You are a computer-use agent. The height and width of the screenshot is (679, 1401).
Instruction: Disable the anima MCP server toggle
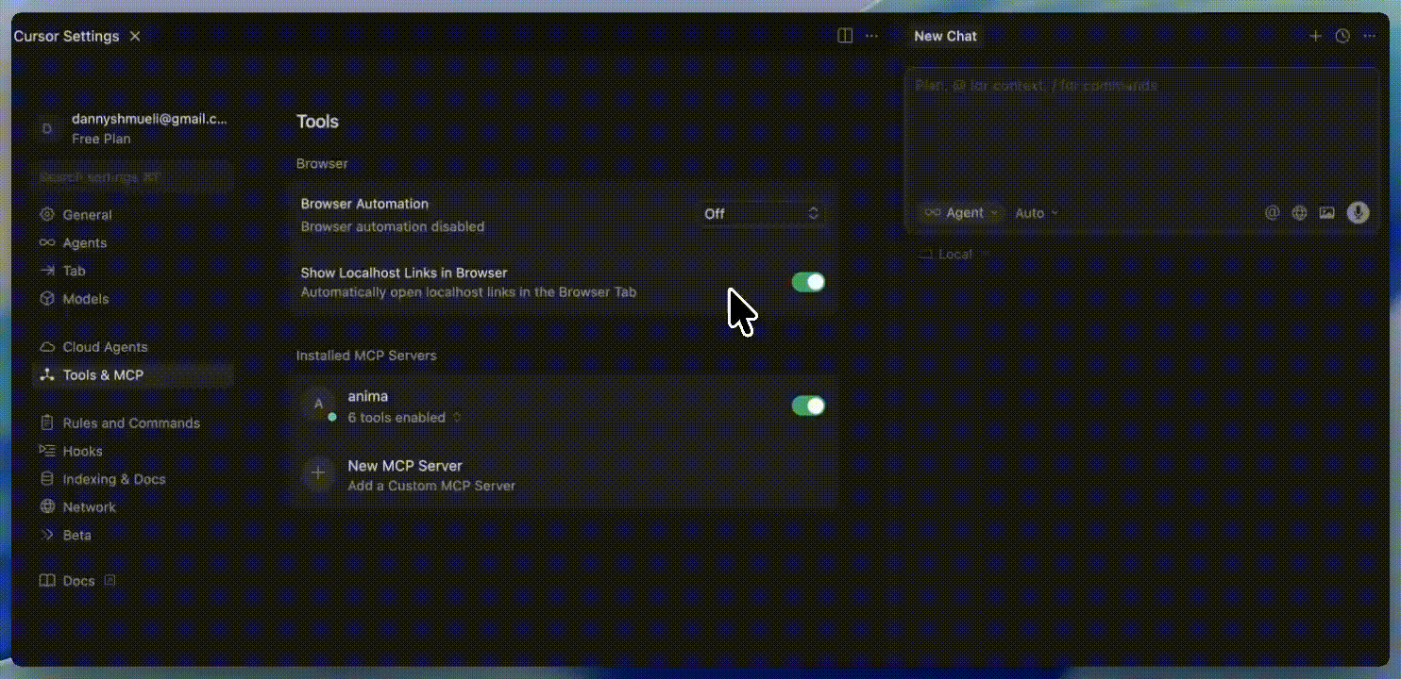coord(808,406)
